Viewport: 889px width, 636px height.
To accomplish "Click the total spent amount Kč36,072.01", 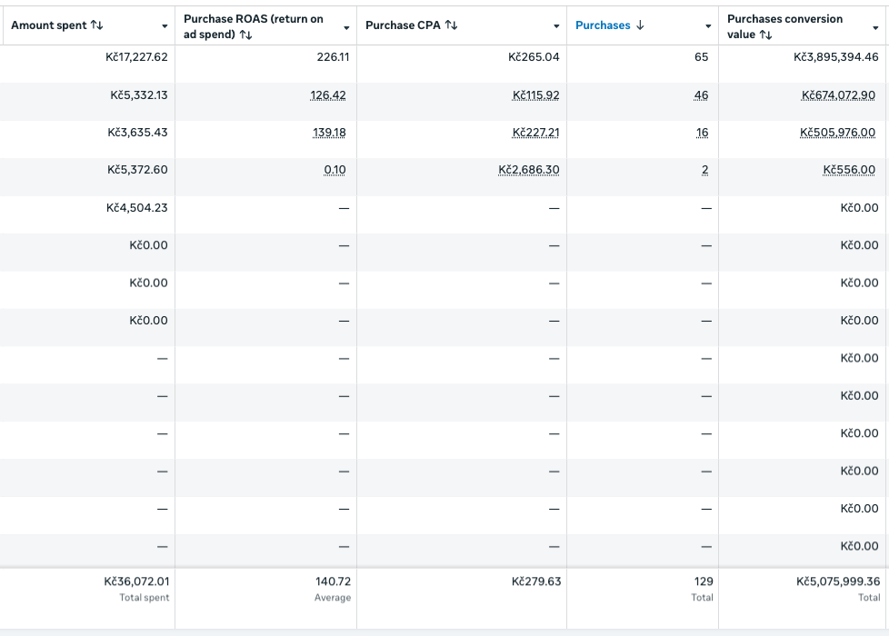I will (136, 581).
